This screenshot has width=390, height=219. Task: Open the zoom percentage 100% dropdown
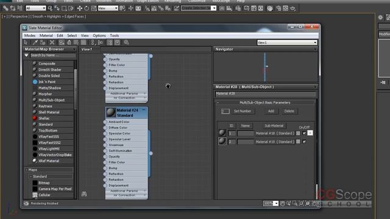point(276,203)
